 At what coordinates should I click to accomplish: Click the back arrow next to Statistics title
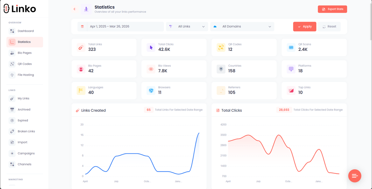(x=74, y=9)
